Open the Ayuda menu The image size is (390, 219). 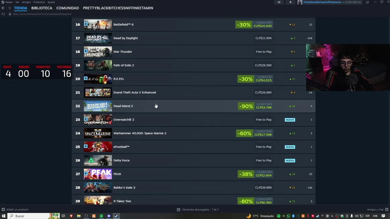tap(51, 2)
